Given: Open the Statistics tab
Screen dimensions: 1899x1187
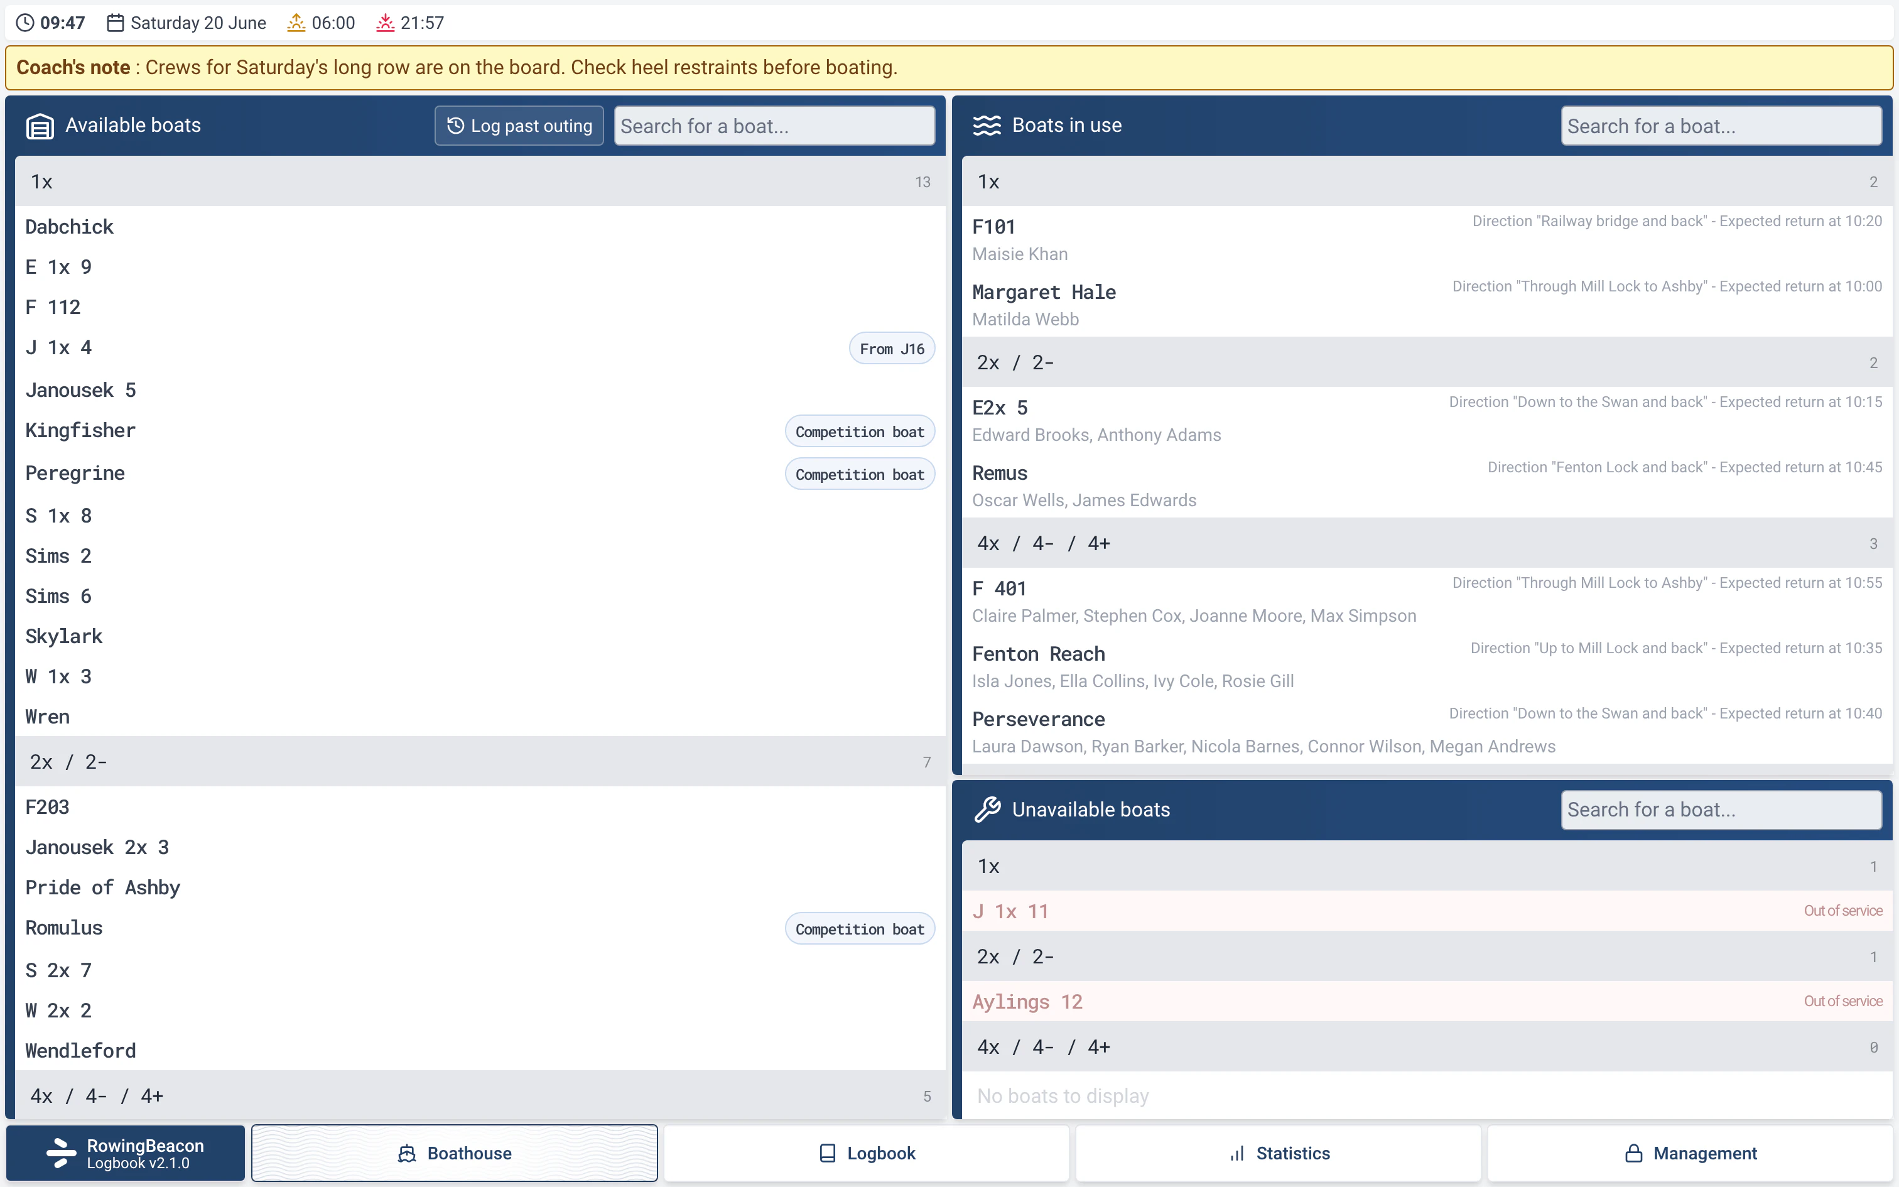Looking at the screenshot, I should (x=1279, y=1153).
